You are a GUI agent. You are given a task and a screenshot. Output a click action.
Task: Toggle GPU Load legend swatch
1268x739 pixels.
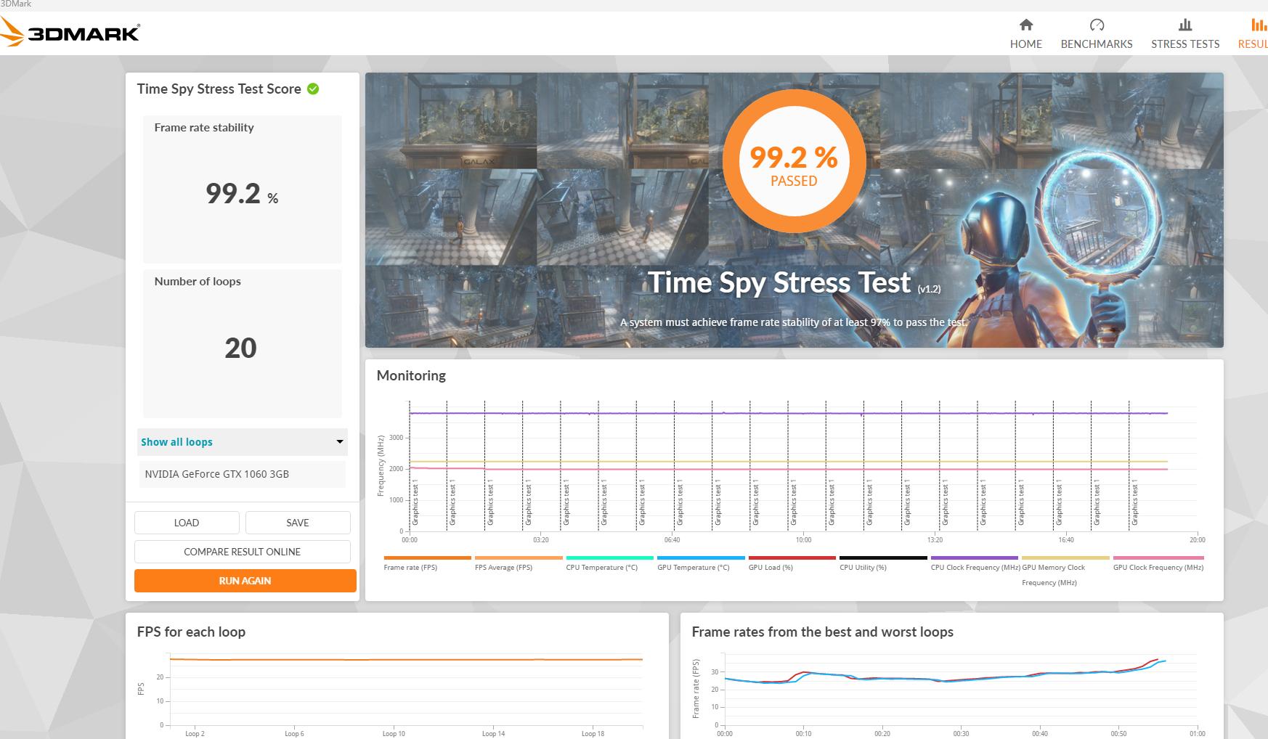pyautogui.click(x=792, y=558)
